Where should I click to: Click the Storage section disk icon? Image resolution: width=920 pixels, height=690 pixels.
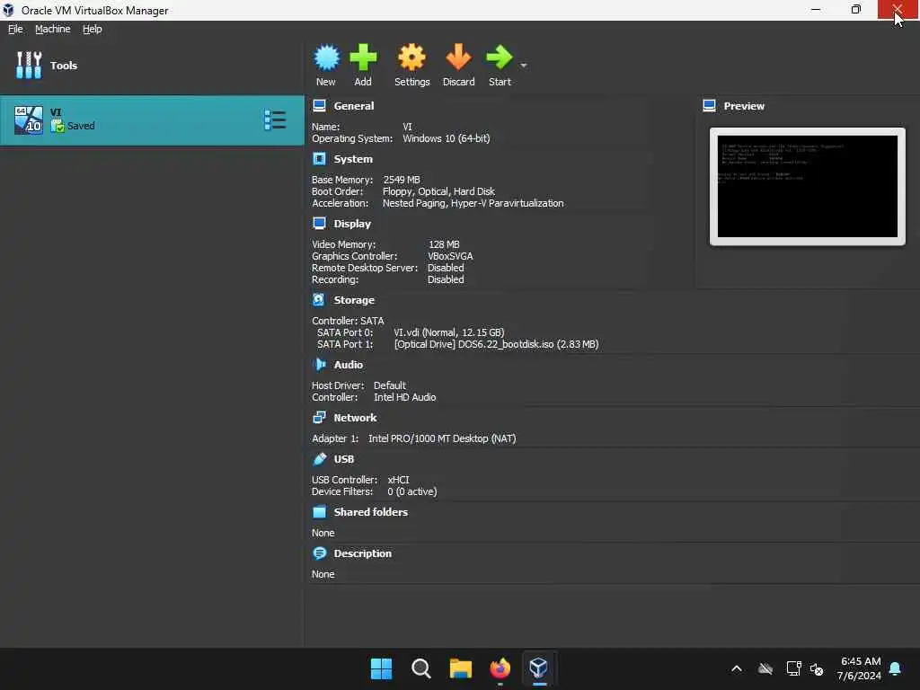(319, 300)
